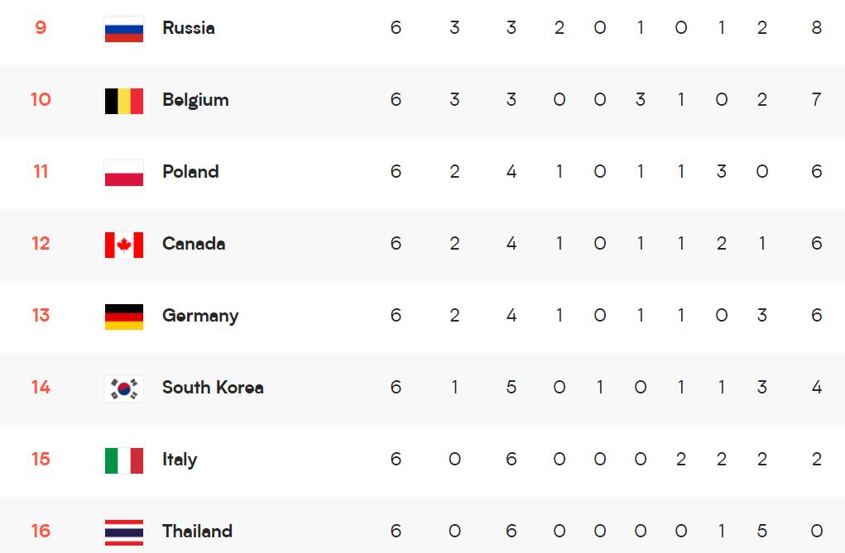Click rank number 16
The width and height of the screenshot is (845, 553).
point(41,532)
